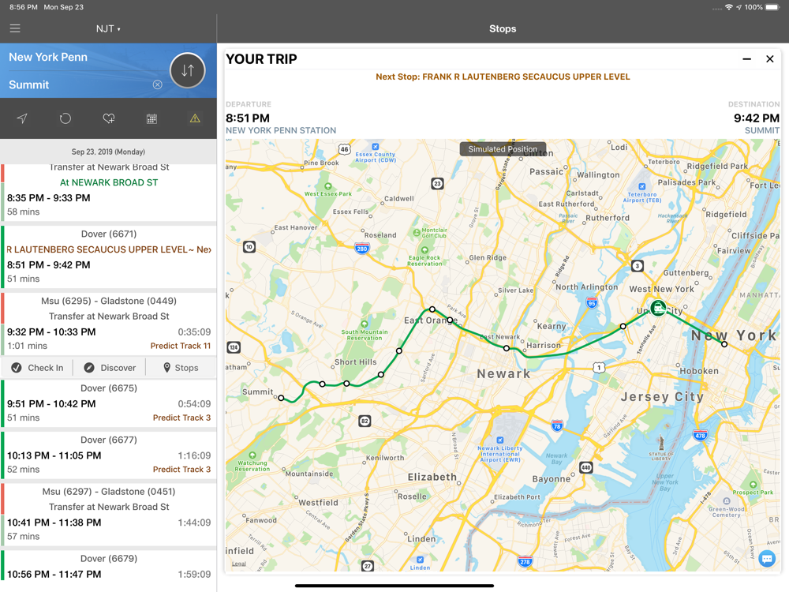The height and width of the screenshot is (592, 789).
Task: Tap Predict Track 11 label
Action: (181, 346)
